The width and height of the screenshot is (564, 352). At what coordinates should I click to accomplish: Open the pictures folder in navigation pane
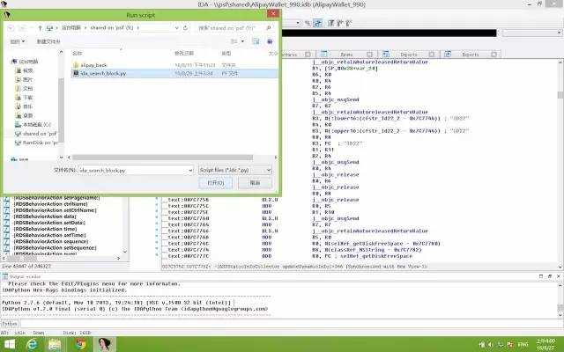pos(25,79)
